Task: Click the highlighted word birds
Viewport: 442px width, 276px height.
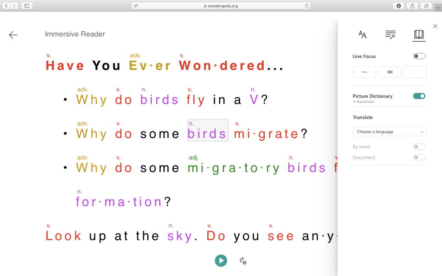Action: pyautogui.click(x=207, y=134)
